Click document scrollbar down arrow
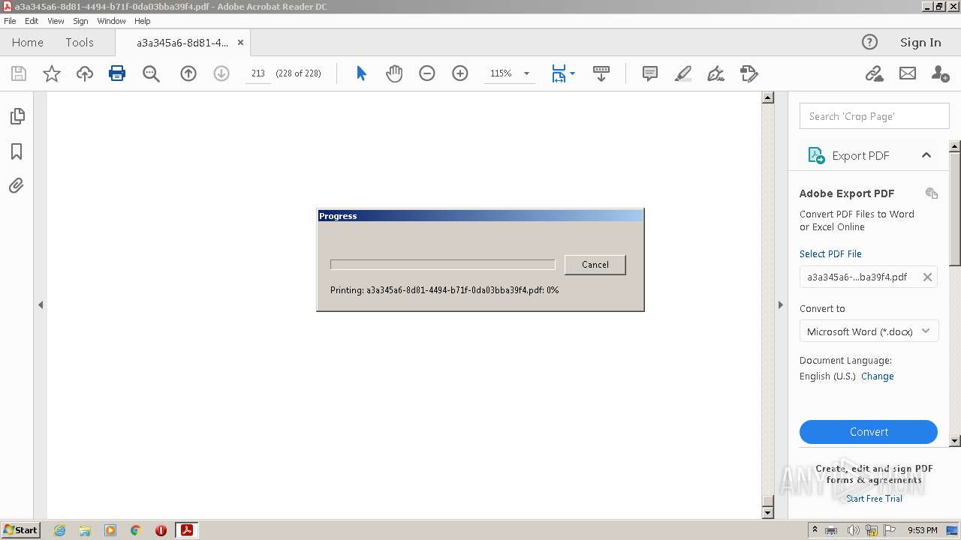Viewport: 961px width, 540px height. [767, 513]
